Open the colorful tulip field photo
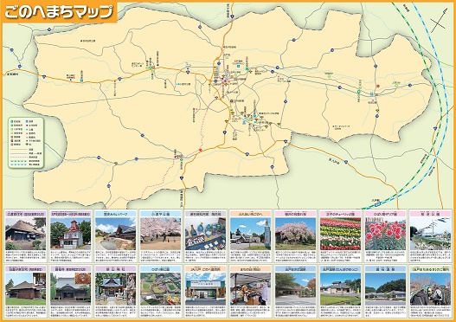Screen dimensions: 456x322 point(340,234)
